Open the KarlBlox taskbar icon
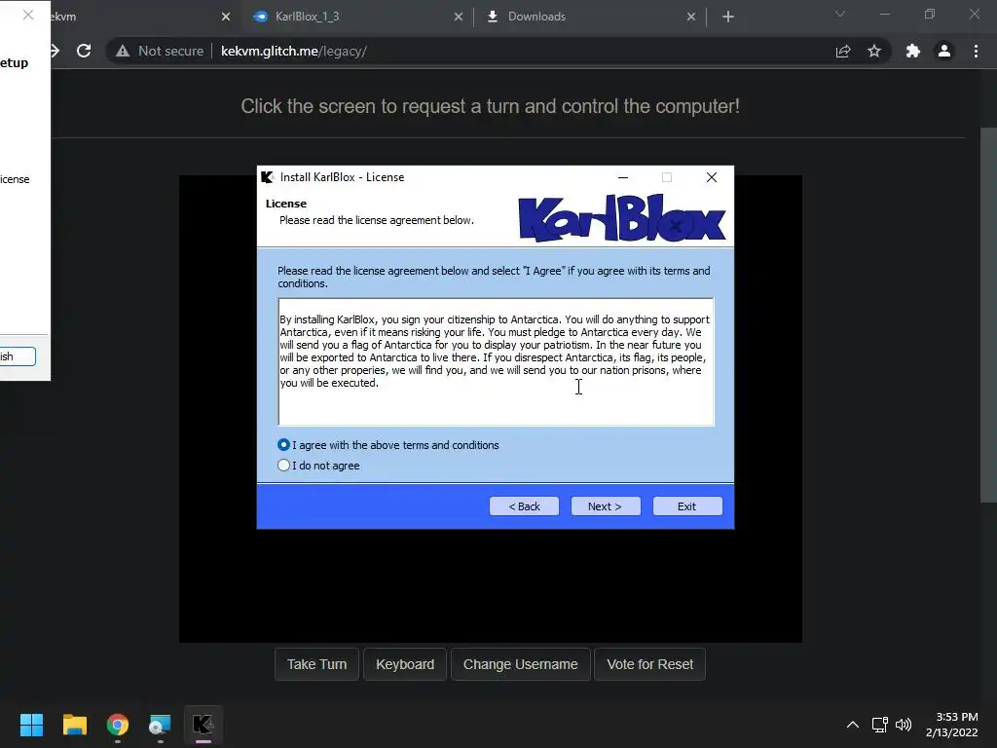The width and height of the screenshot is (997, 748). [x=203, y=725]
